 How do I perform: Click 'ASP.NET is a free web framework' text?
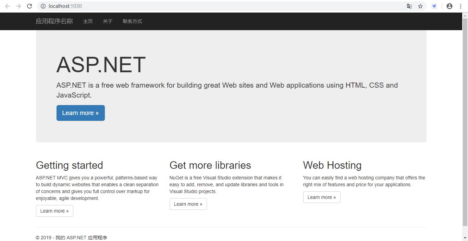(227, 90)
